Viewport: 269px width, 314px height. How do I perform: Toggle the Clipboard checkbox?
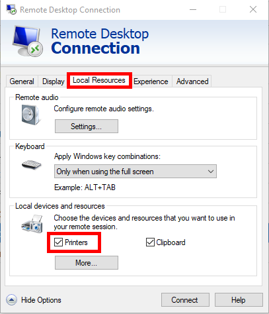(150, 242)
